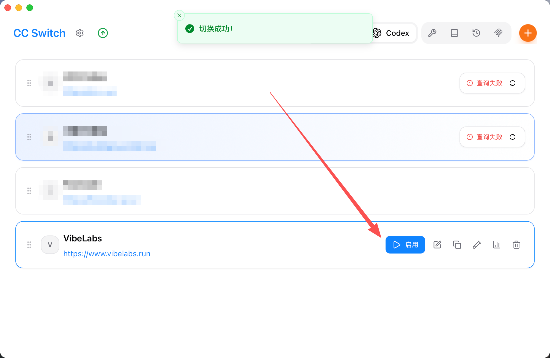The image size is (550, 358).
Task: Open usage statistics chart for VibeLabs
Action: [496, 245]
